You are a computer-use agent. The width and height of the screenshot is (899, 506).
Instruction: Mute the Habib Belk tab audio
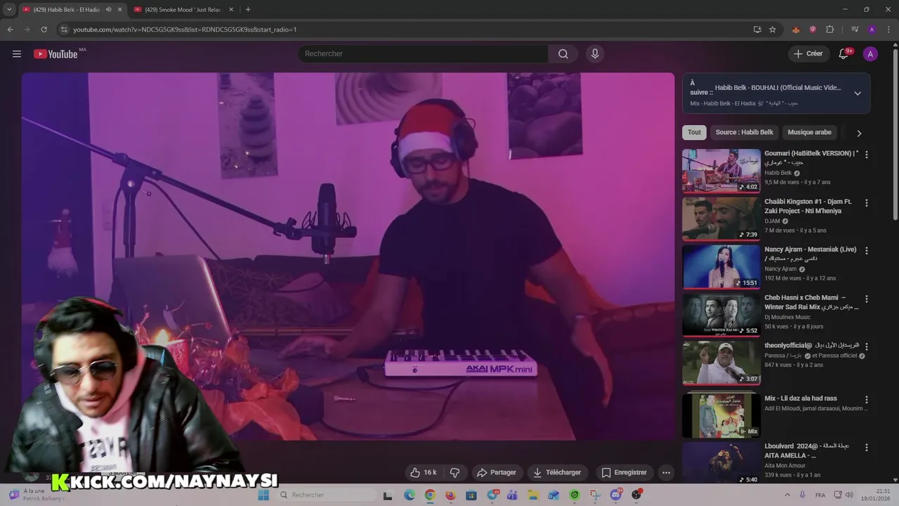tap(108, 10)
